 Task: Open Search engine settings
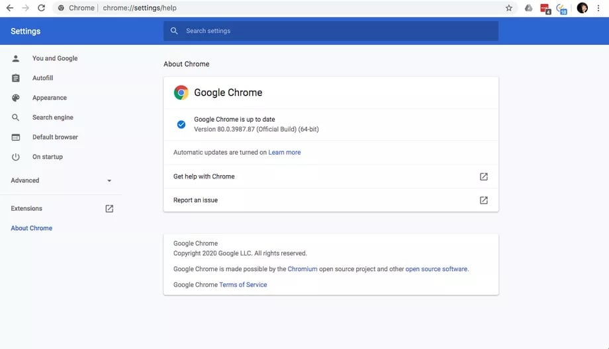(53, 118)
